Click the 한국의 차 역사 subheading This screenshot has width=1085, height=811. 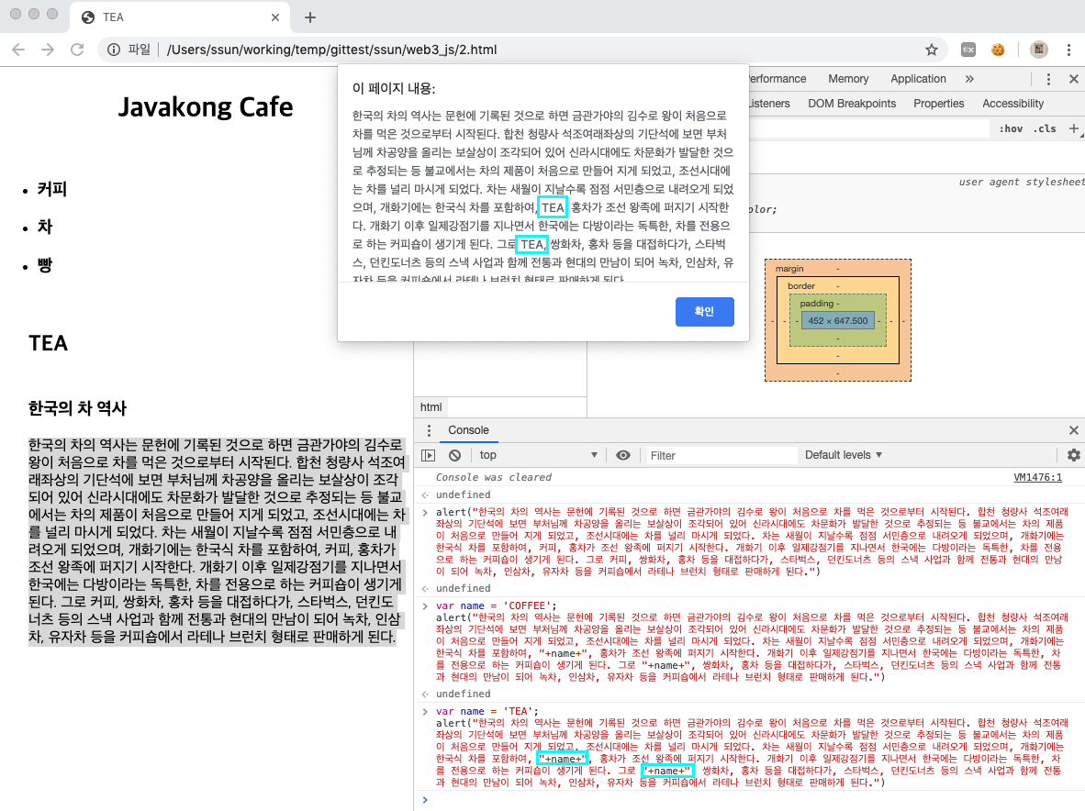tap(77, 408)
